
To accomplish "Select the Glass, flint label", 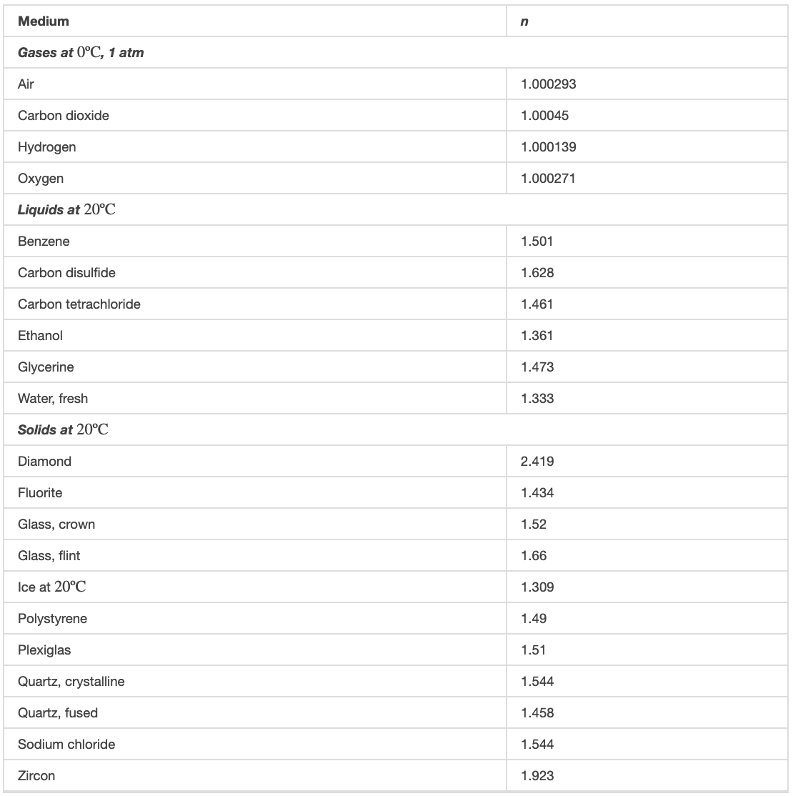I will (49, 556).
